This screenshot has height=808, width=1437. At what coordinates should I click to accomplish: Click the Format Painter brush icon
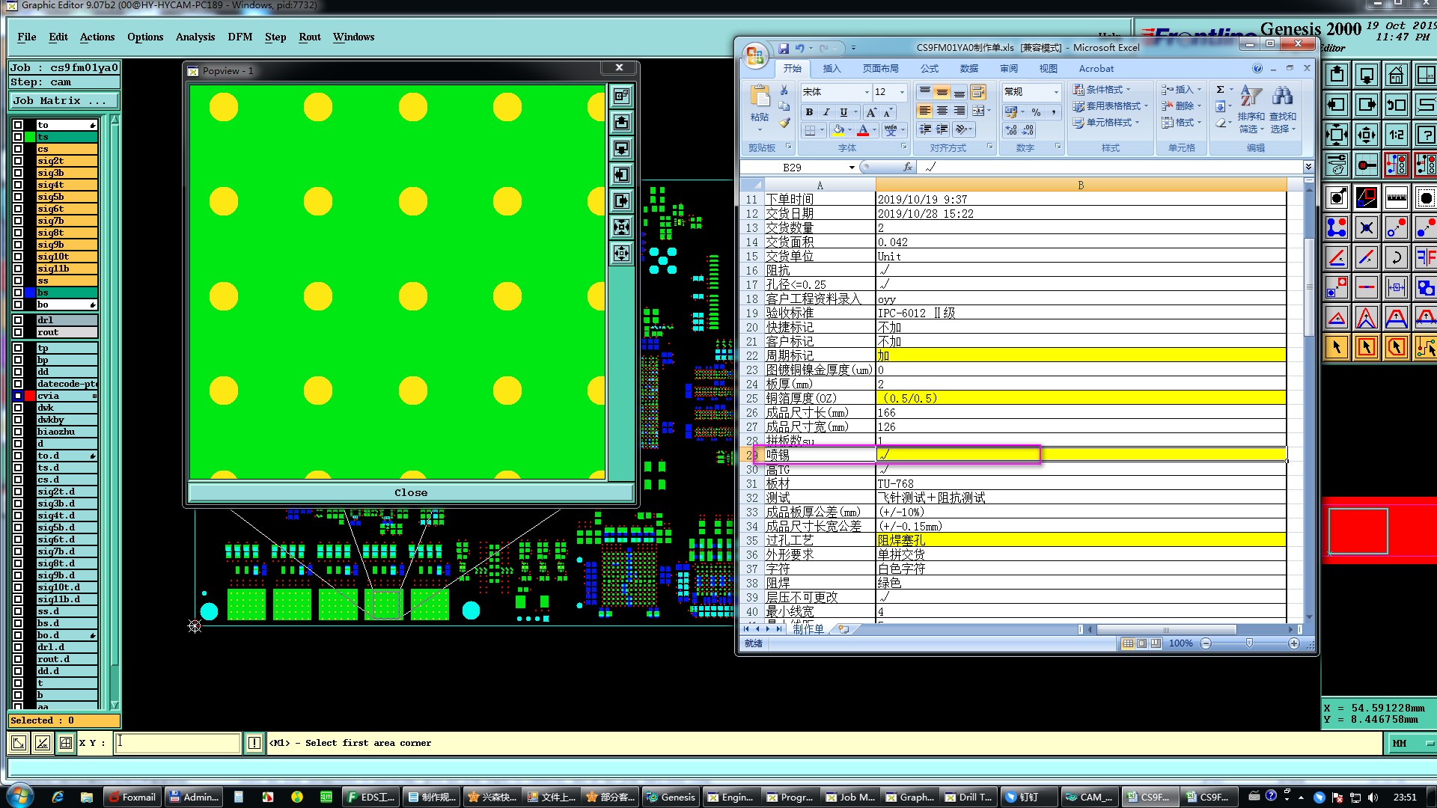tap(784, 123)
